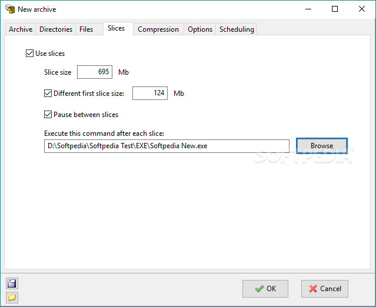This screenshot has height=307, width=376.
Task: Switch to the Archive tab
Action: 21,29
